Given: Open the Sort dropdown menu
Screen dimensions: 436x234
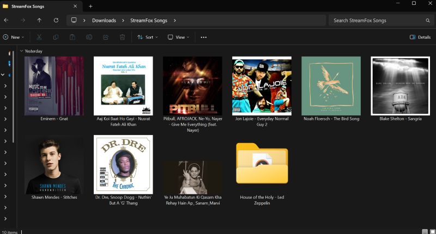Looking at the screenshot, I should (147, 38).
